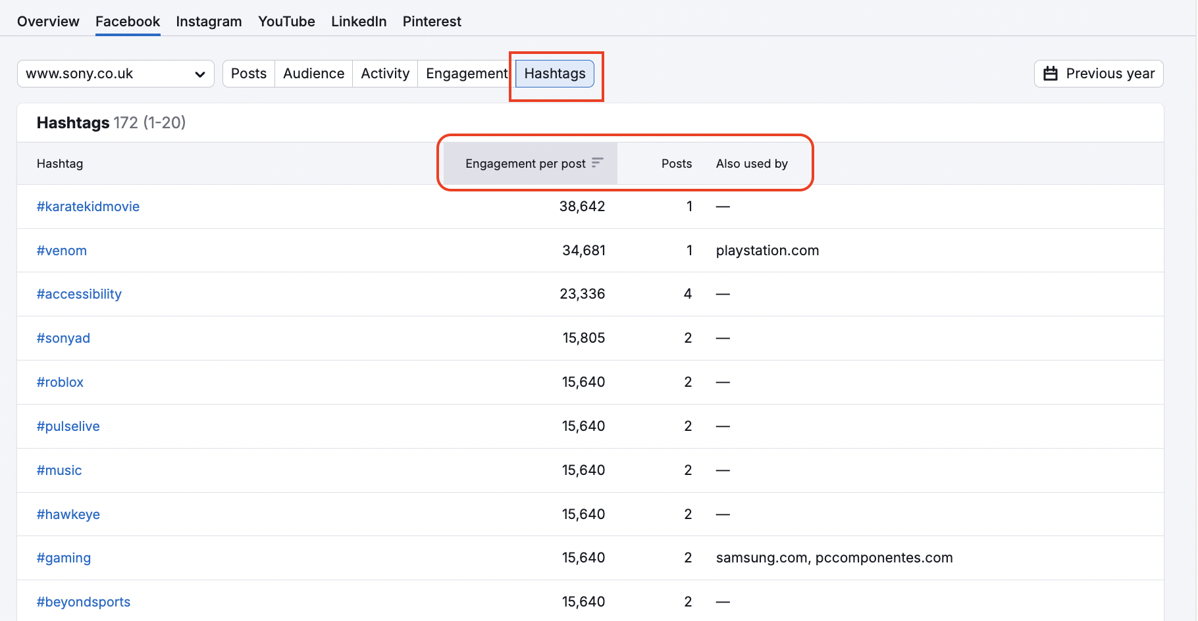Screen dimensions: 1198x621
Task: Open the Overview tab
Action: coord(47,21)
